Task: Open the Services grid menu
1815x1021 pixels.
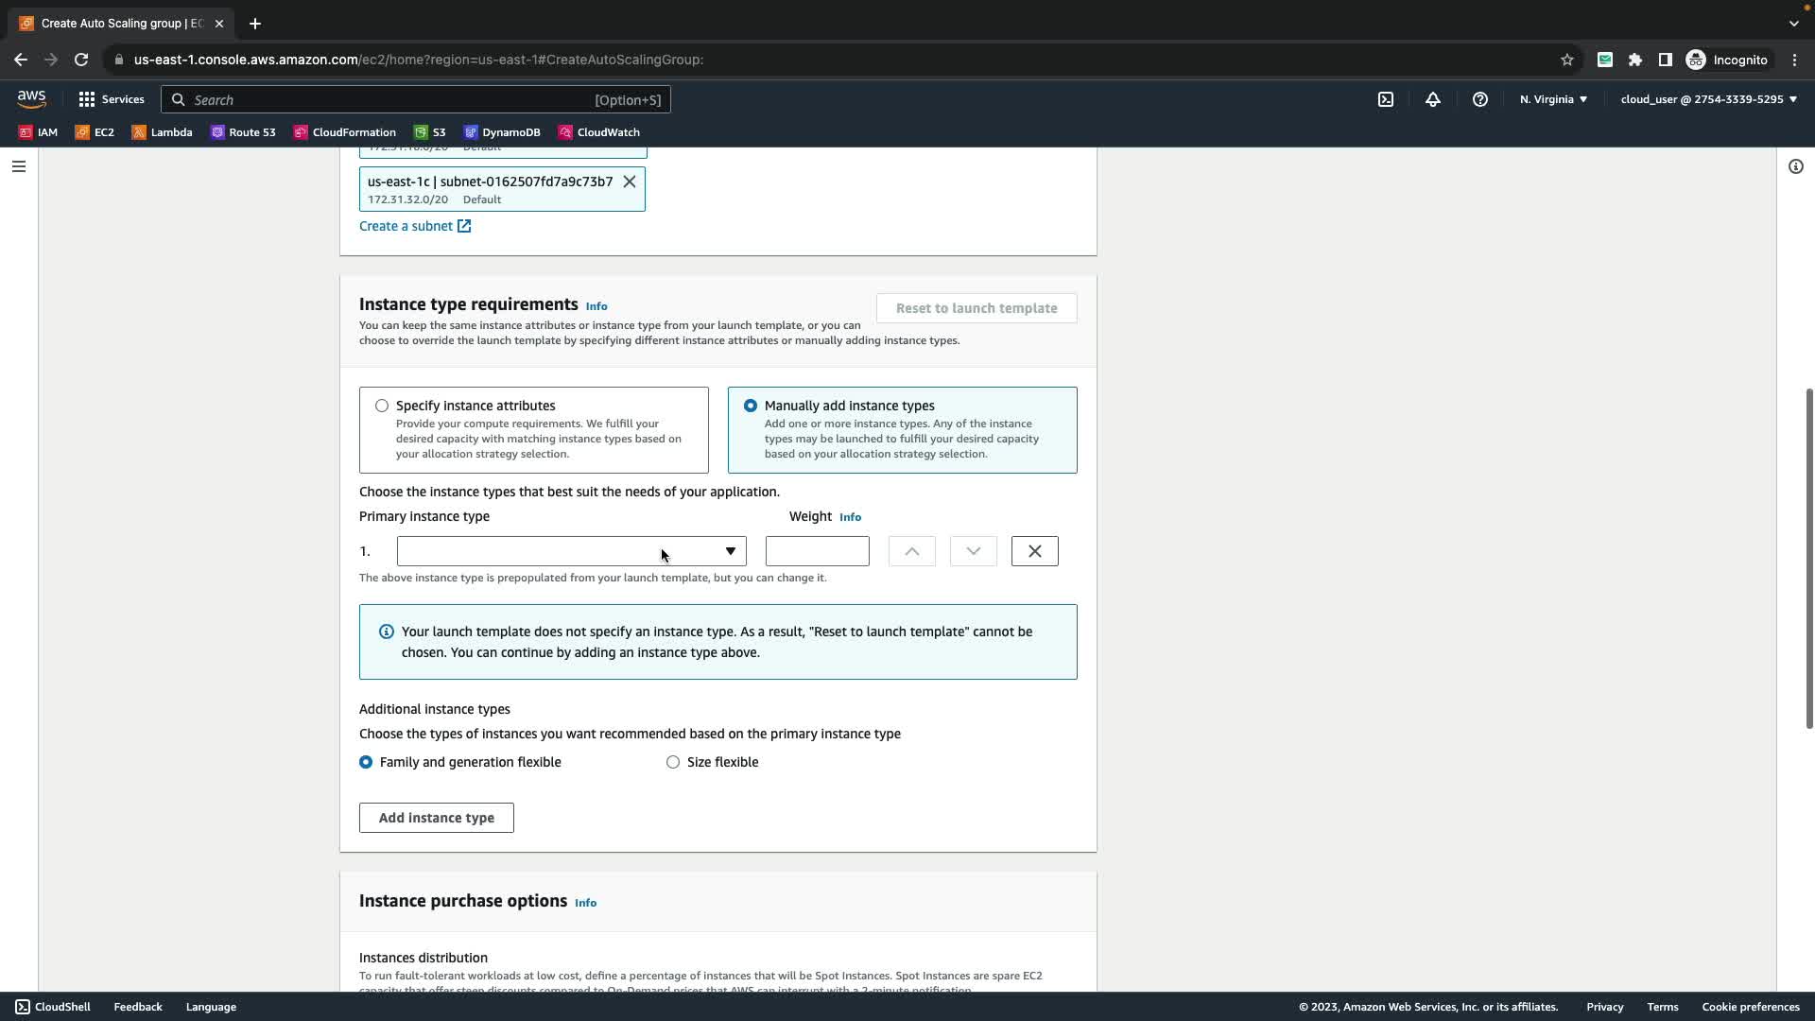Action: pyautogui.click(x=112, y=99)
